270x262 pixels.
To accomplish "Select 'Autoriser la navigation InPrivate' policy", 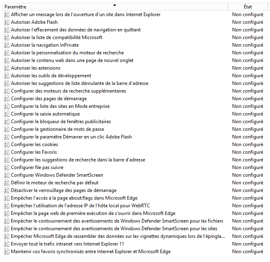I will tap(45, 45).
